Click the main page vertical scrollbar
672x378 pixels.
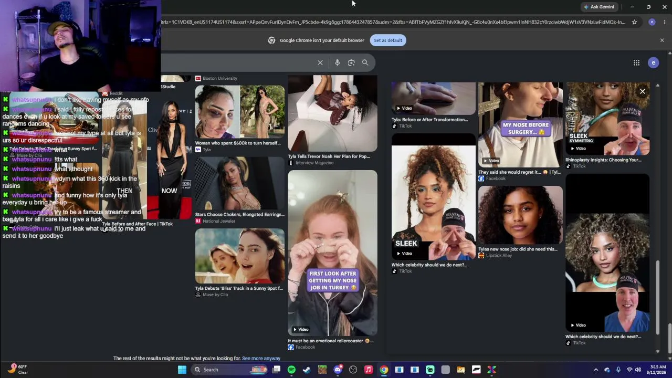[669, 339]
